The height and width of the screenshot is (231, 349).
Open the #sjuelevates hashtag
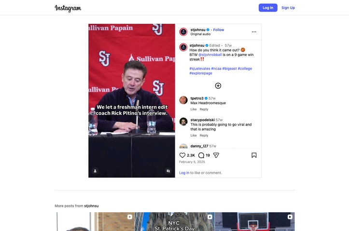(x=200, y=68)
